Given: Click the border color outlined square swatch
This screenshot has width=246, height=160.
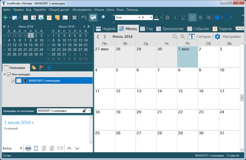Looking at the screenshot, I should pos(226,17).
